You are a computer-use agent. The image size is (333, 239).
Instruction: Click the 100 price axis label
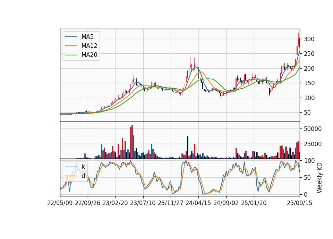point(309,98)
